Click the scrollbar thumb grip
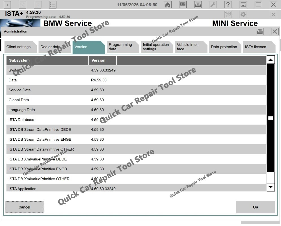Image resolution: width=281 pixels, height=226 pixels. (271, 118)
